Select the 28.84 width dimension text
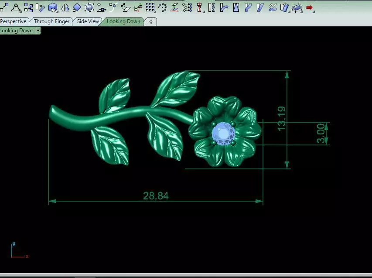The height and width of the screenshot is (278, 372). [156, 196]
